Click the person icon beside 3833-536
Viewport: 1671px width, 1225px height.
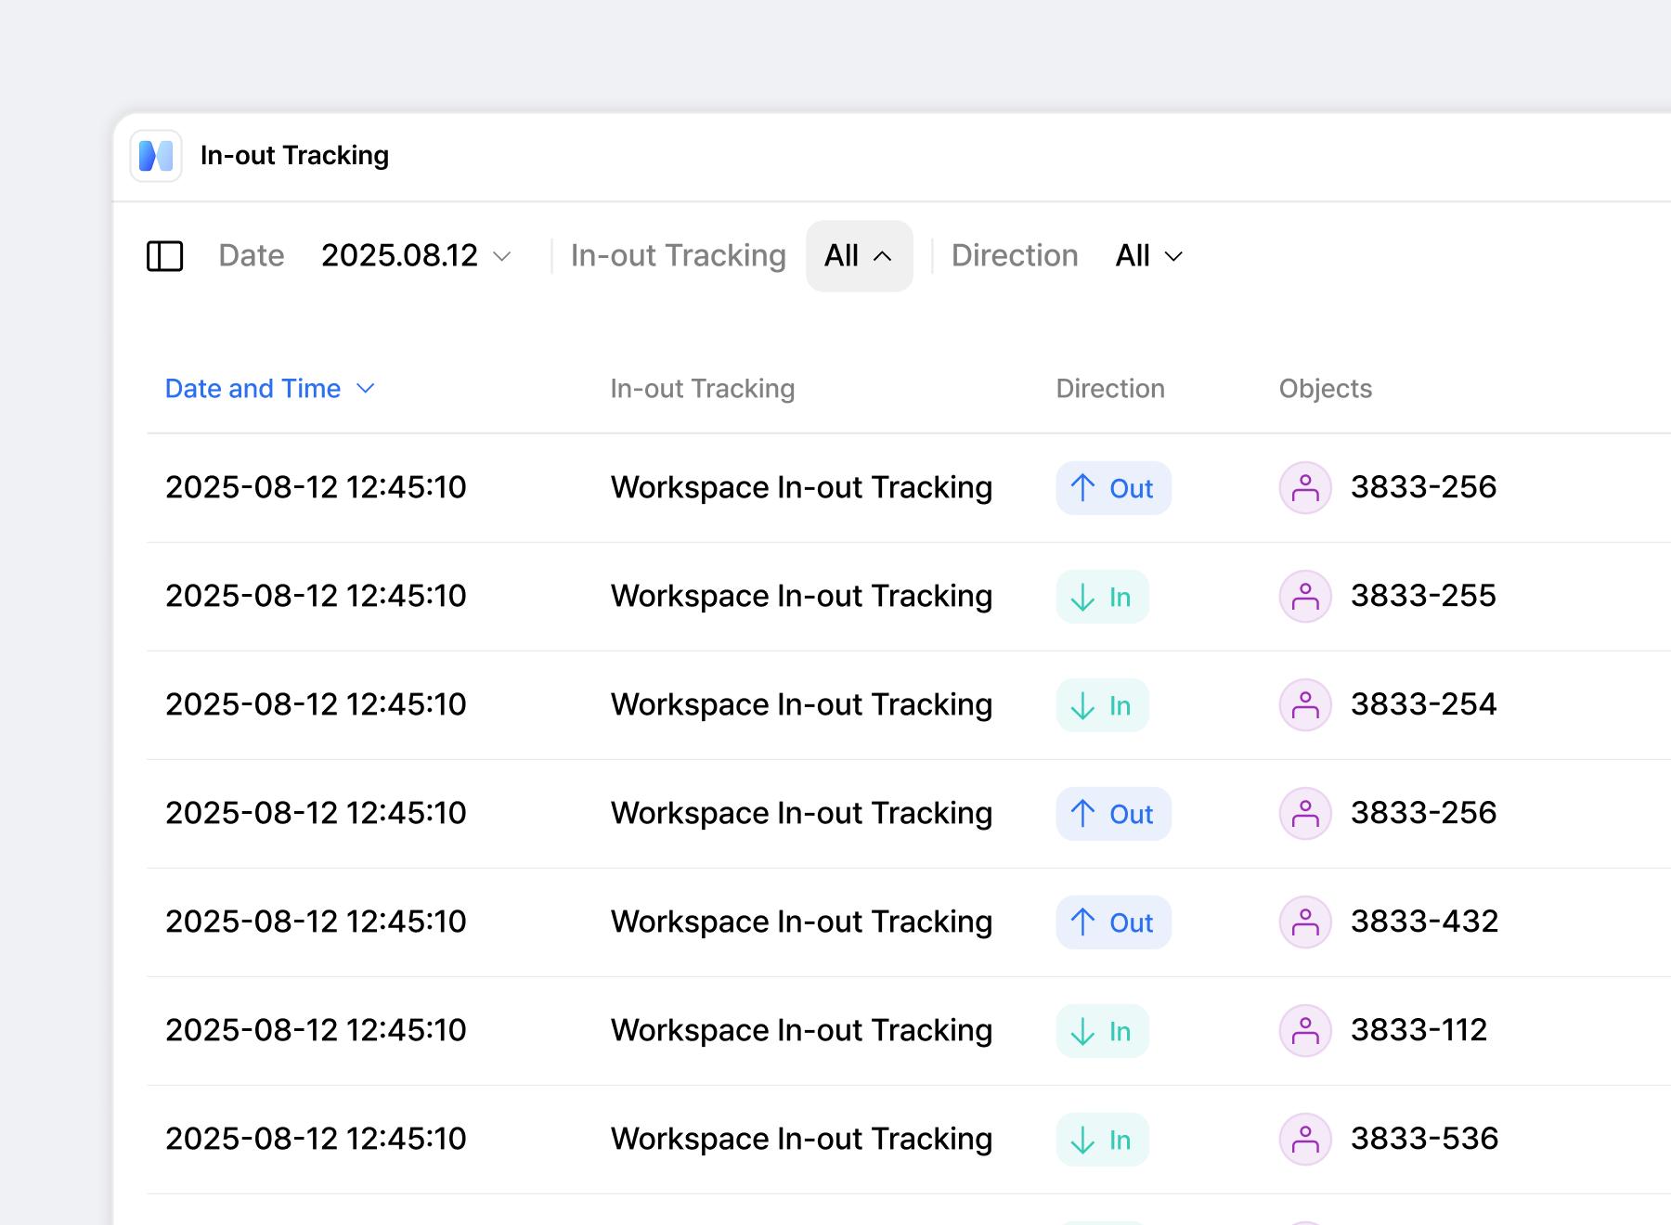point(1305,1139)
